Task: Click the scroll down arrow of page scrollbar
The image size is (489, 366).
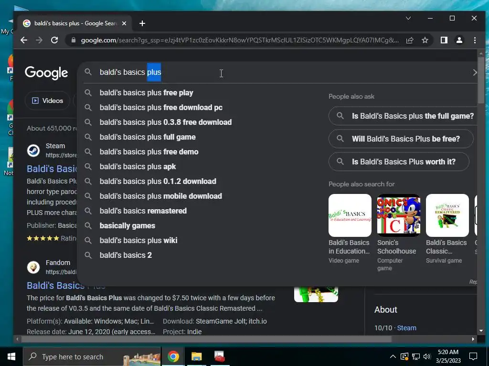Action: click(481, 331)
